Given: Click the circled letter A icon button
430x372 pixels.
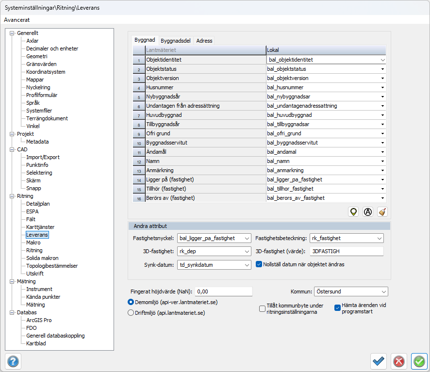Looking at the screenshot, I should tap(368, 212).
